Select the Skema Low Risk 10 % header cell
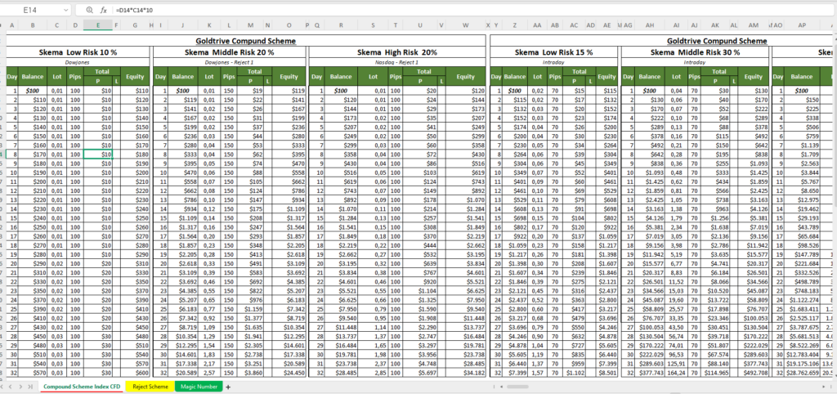 78,52
